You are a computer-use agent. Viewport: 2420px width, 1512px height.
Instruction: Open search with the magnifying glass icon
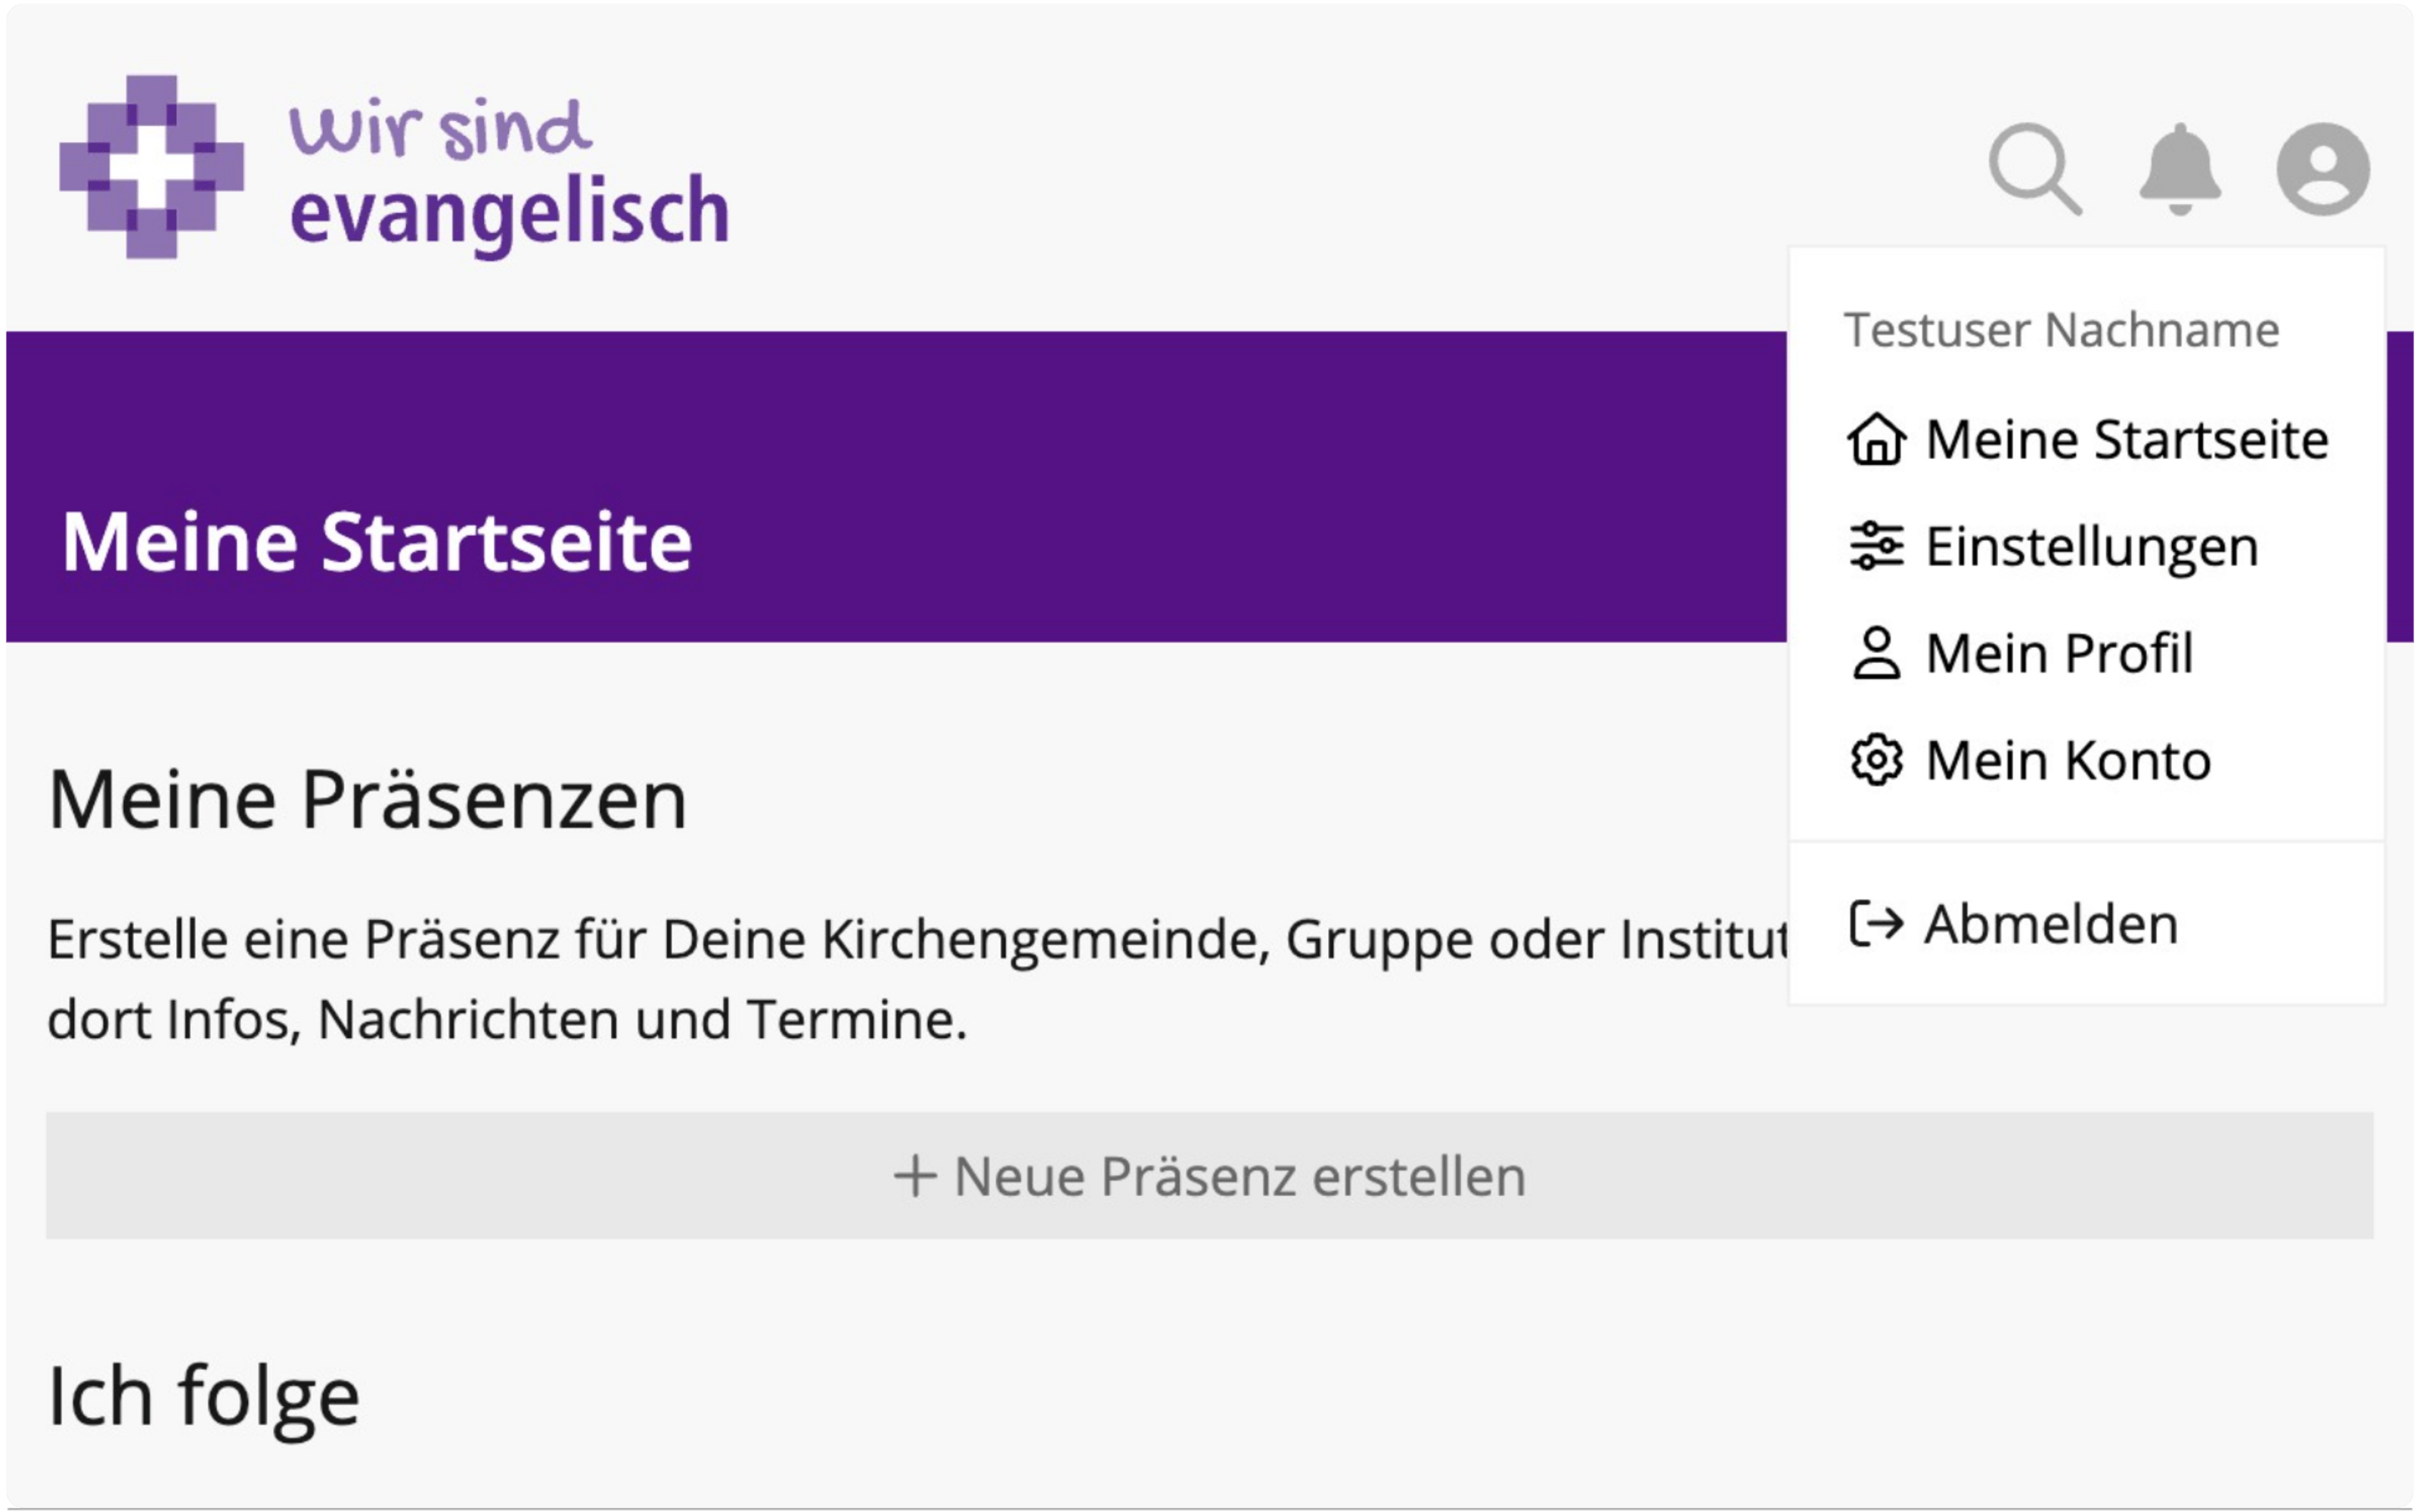(x=2035, y=168)
